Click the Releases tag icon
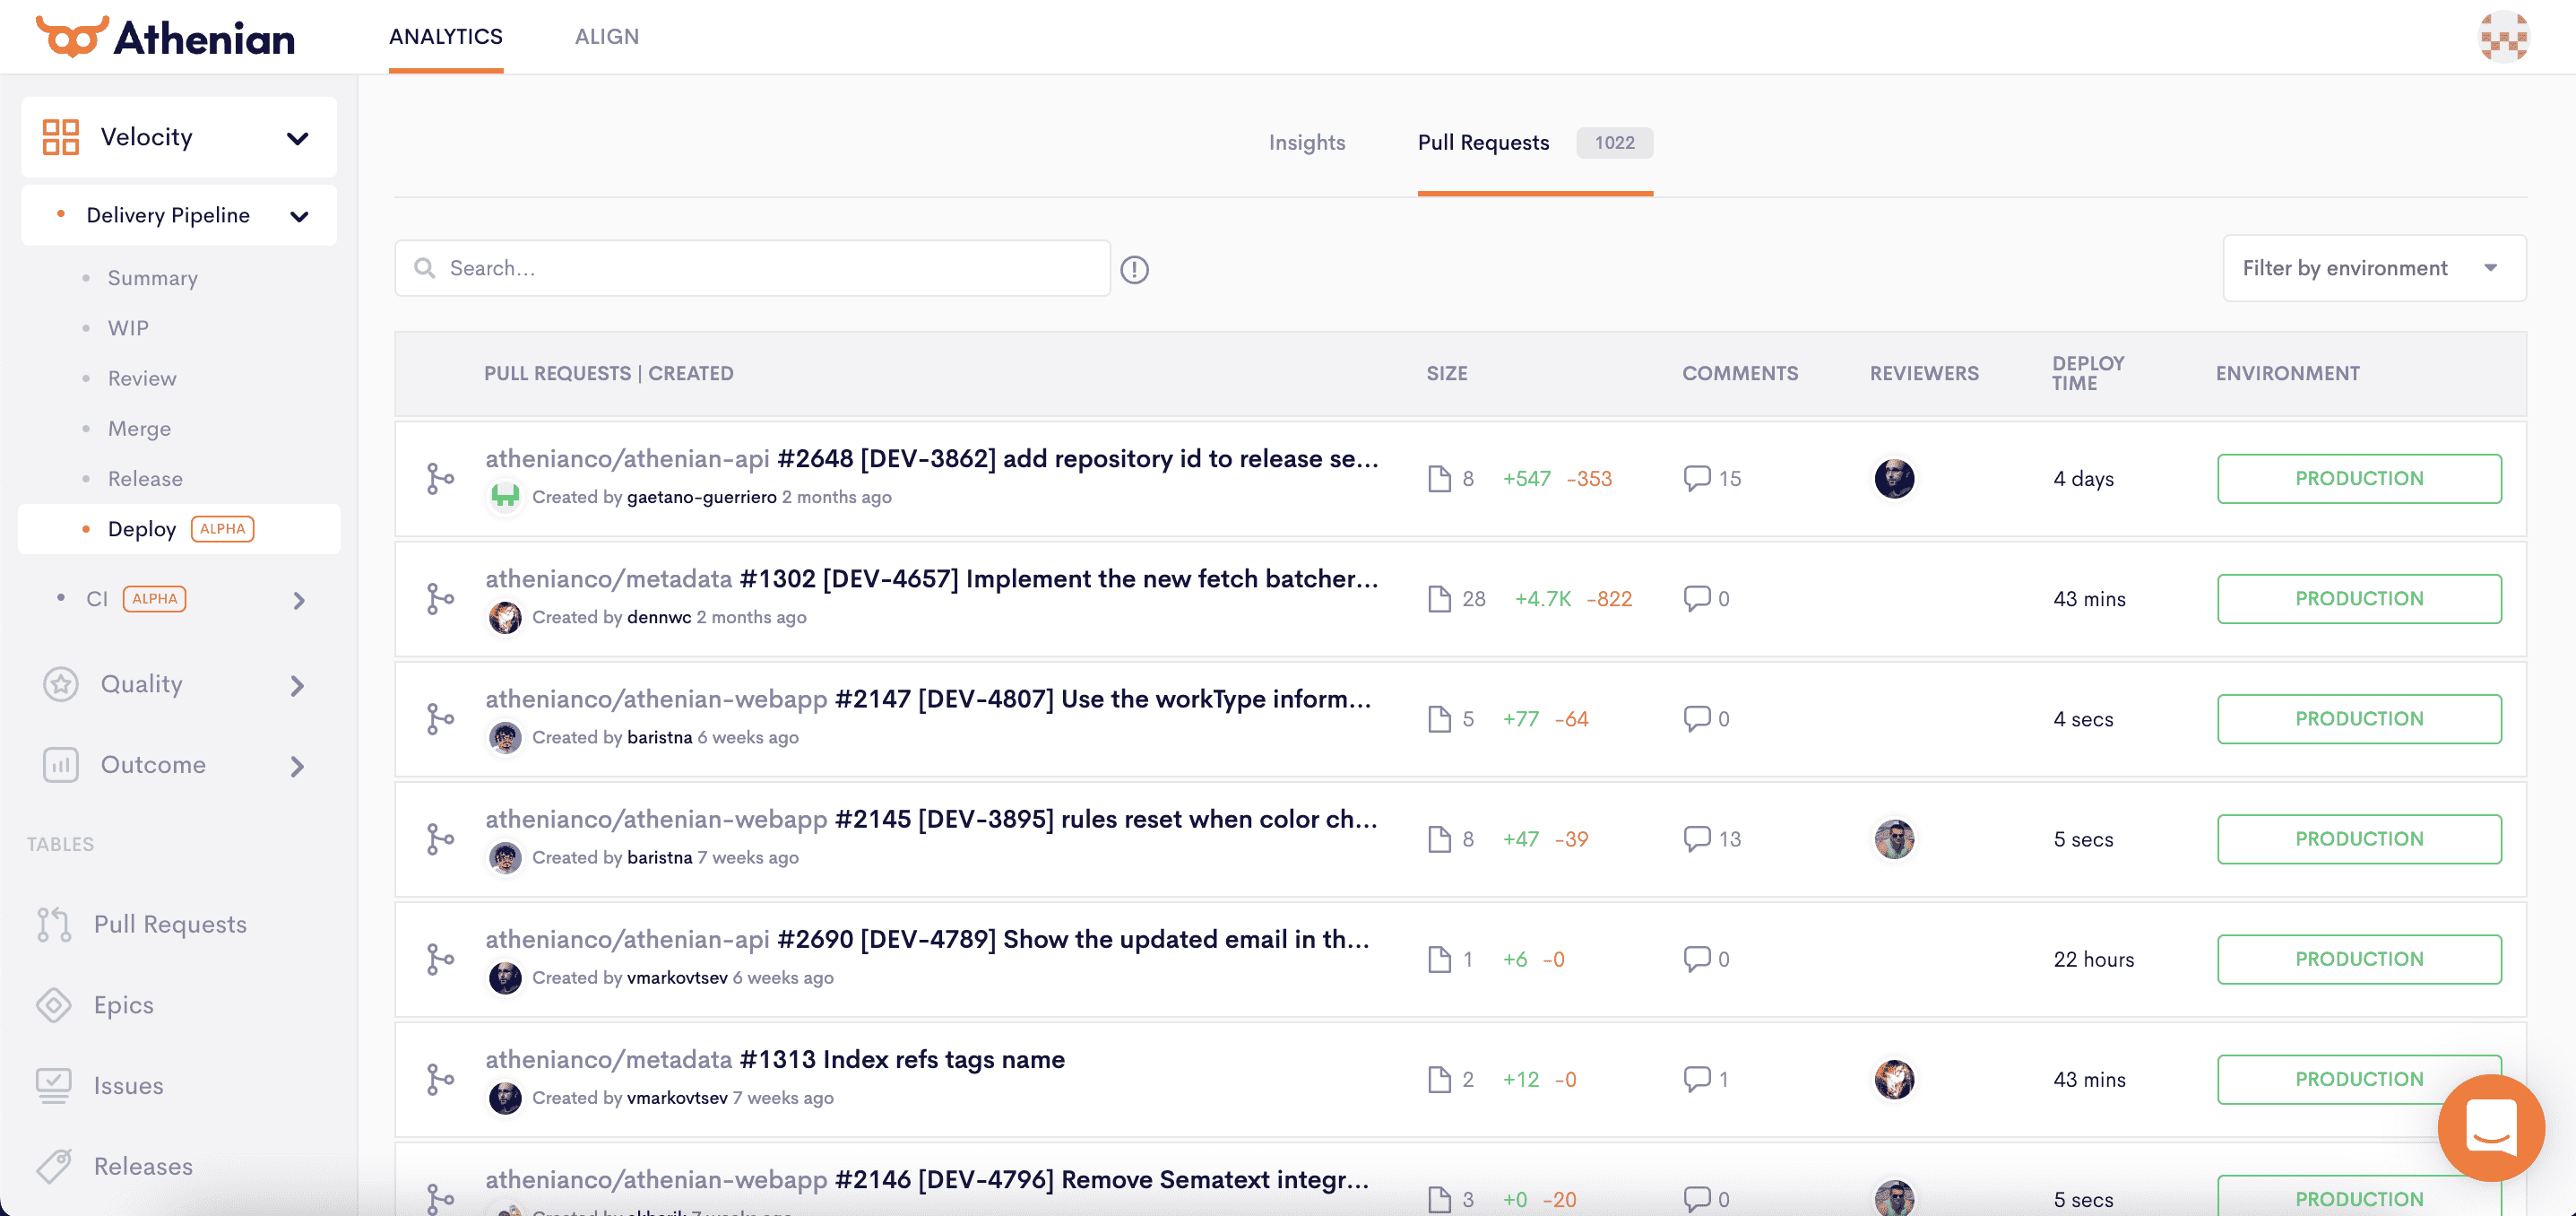 pos(54,1166)
